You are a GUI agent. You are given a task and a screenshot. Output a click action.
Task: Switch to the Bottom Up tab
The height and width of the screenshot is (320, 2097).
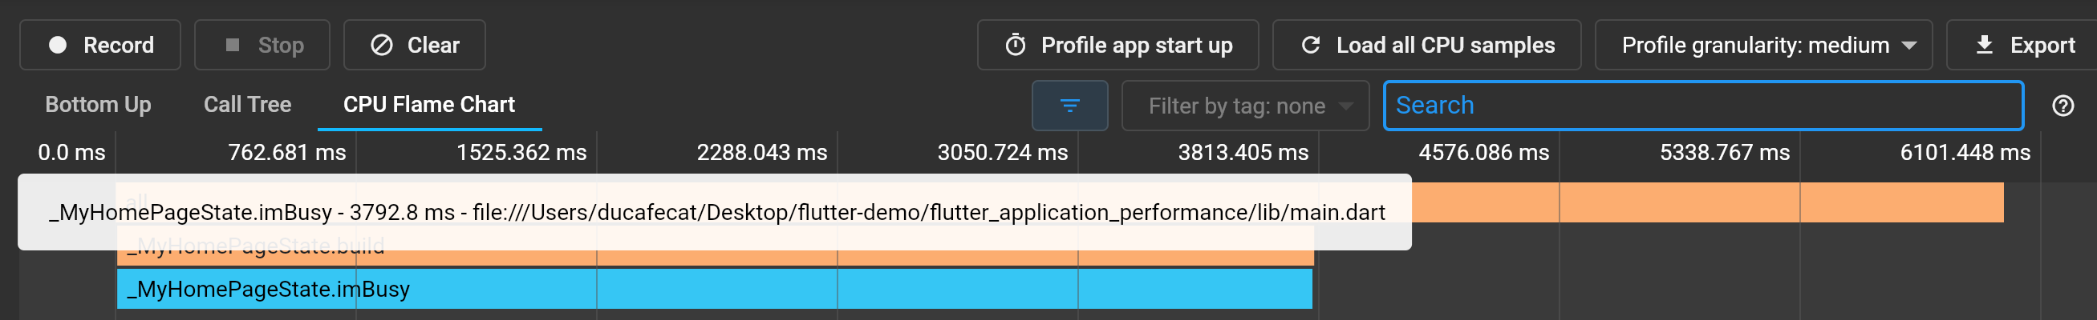(x=99, y=104)
